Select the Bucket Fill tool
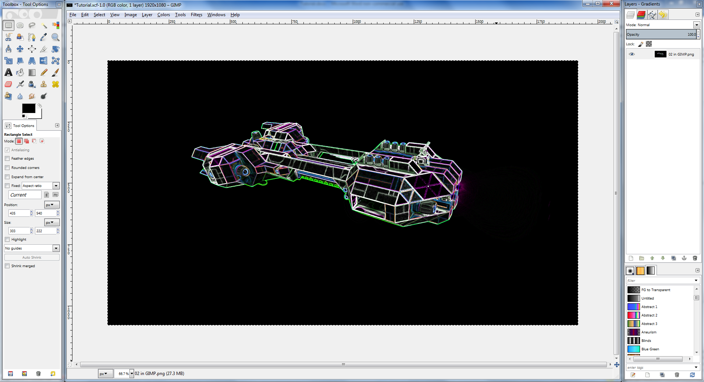The width and height of the screenshot is (704, 382). [20, 72]
